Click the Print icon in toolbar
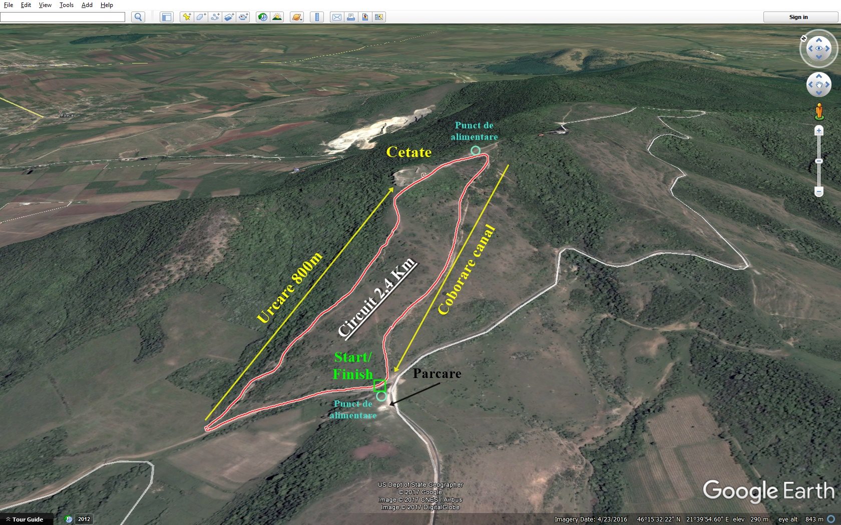The height and width of the screenshot is (525, 841). [351, 17]
